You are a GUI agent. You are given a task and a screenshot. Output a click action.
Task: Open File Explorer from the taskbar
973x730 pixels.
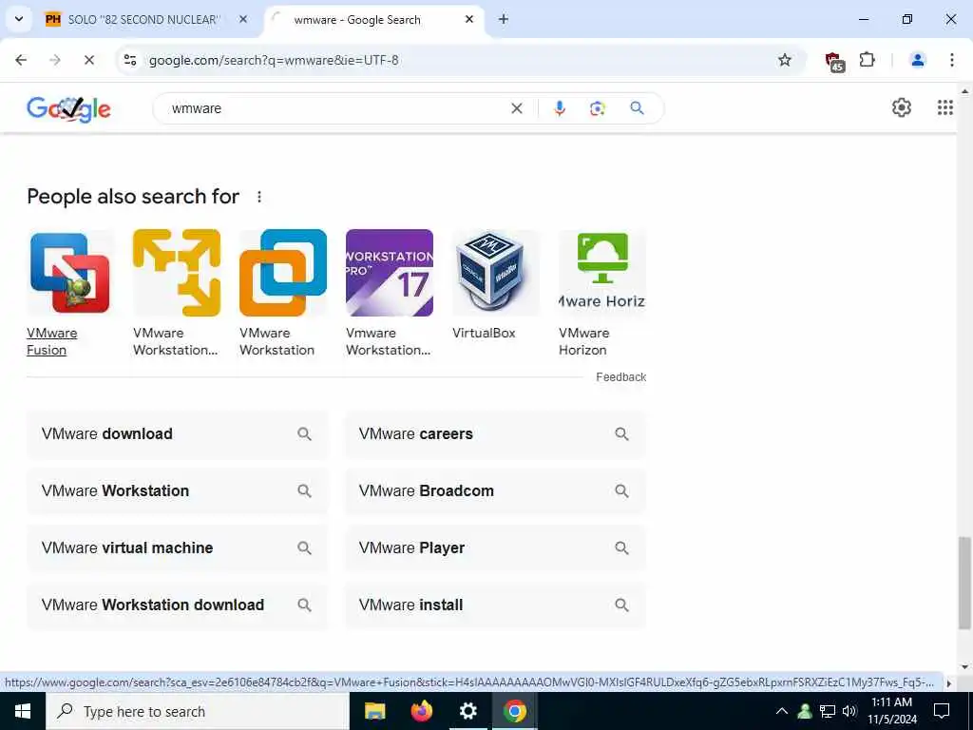click(374, 711)
